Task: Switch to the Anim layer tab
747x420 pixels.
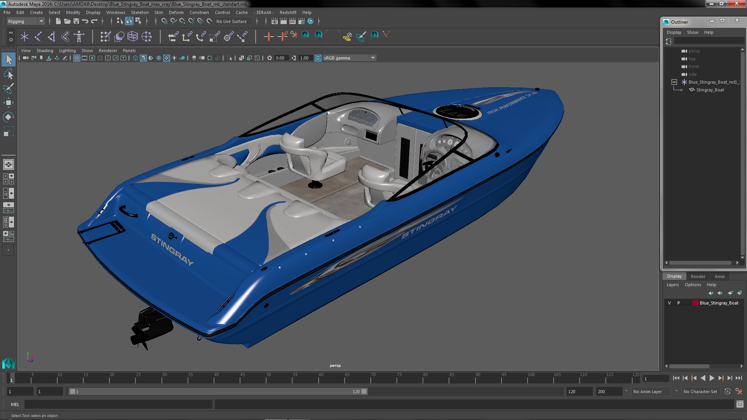Action: pos(719,276)
